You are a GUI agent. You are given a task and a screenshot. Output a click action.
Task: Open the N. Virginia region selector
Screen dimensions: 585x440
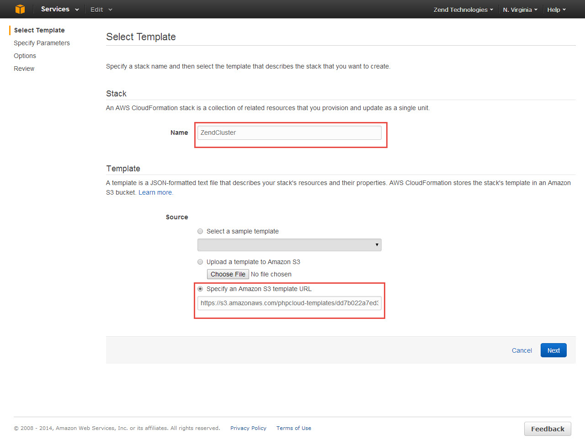[x=520, y=10]
